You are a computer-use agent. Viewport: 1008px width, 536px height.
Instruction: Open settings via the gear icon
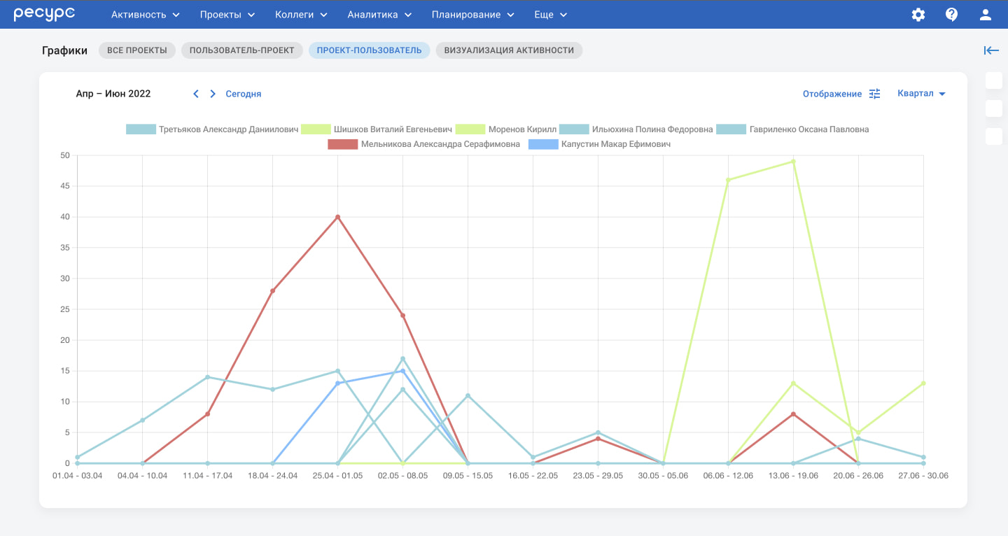click(x=918, y=15)
